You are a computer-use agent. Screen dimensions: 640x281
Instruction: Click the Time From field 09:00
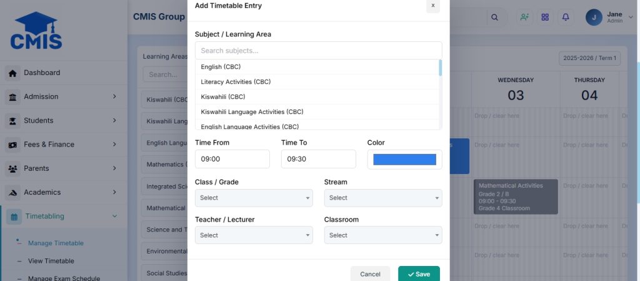coord(232,159)
